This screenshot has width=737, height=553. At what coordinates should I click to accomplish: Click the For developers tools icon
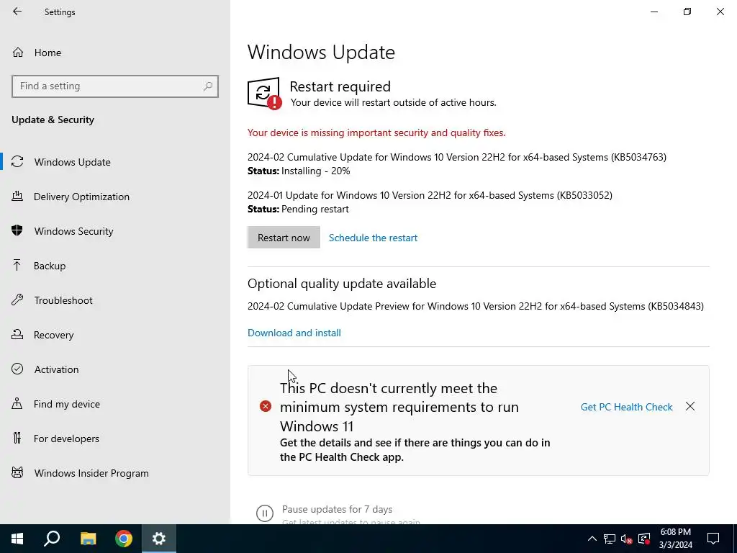tap(17, 439)
